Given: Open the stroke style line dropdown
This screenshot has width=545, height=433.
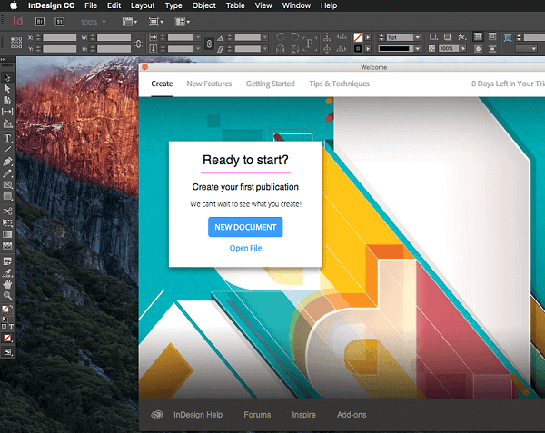Looking at the screenshot, I should click(x=418, y=49).
